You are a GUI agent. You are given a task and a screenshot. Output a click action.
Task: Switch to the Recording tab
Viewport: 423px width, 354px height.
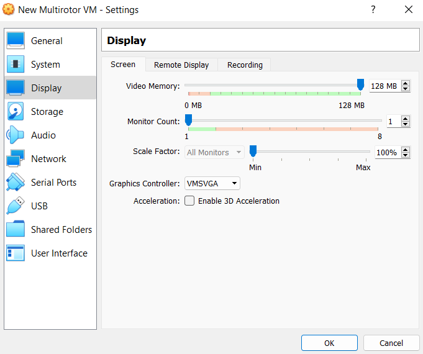[245, 65]
